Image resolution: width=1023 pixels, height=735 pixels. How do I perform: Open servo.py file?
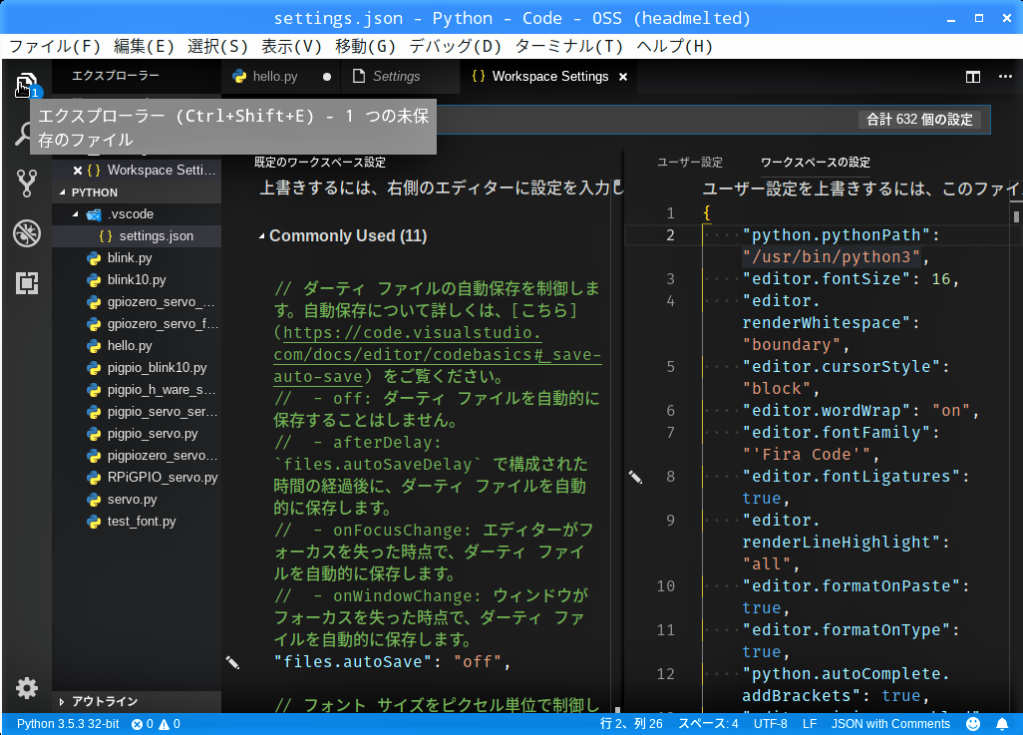click(137, 500)
